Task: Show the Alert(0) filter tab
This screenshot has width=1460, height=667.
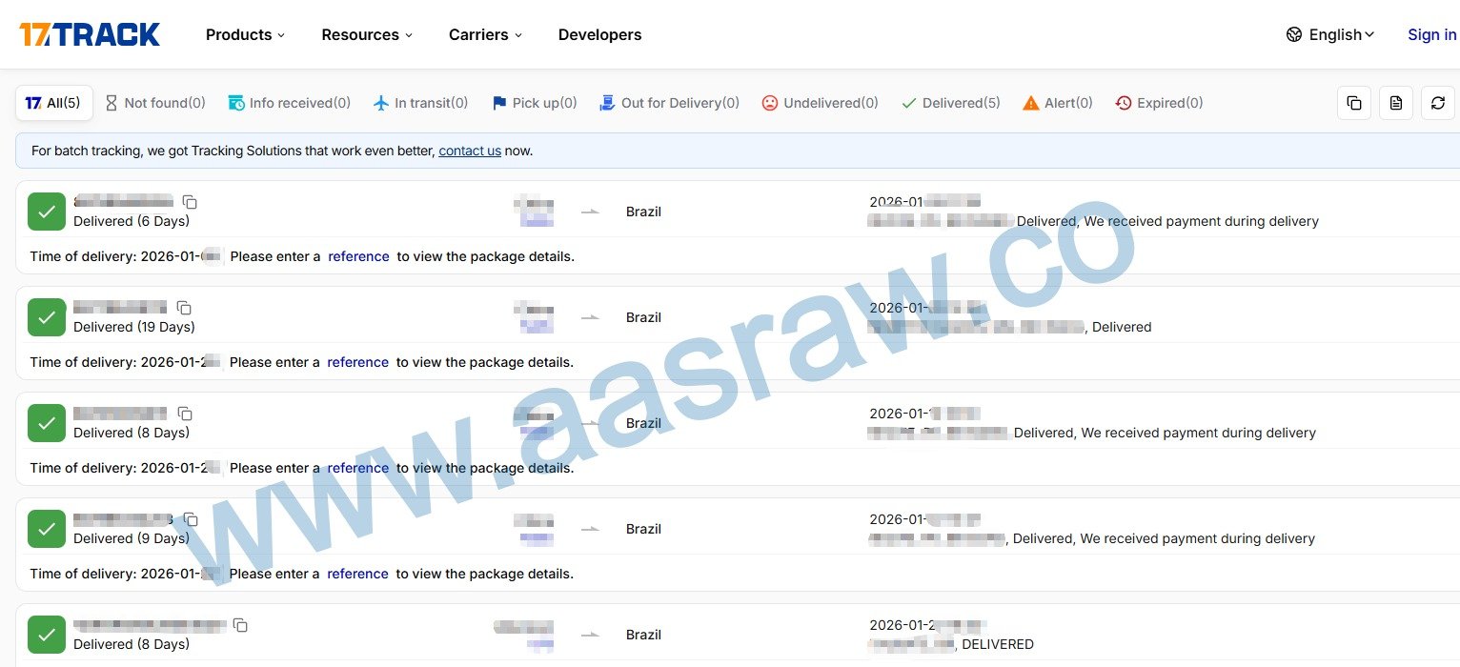Action: (x=1057, y=103)
